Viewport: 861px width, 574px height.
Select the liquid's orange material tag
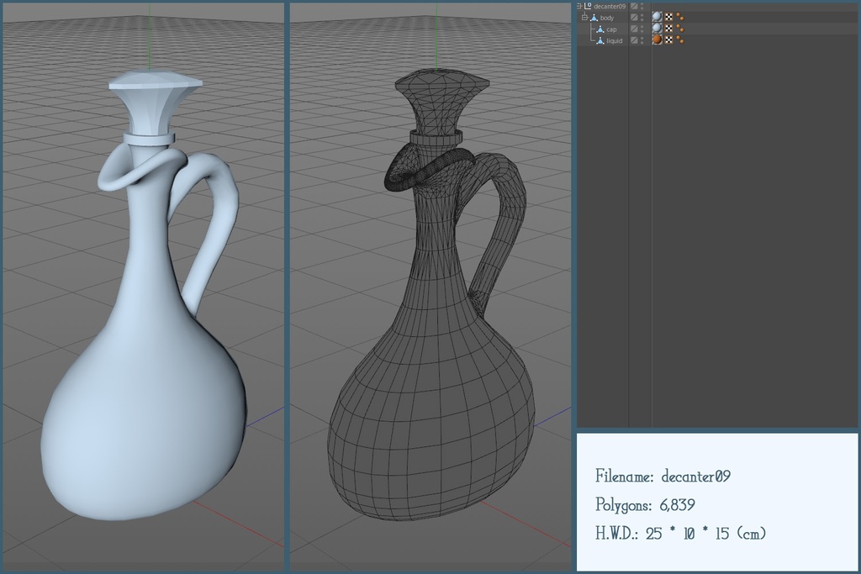coord(658,39)
